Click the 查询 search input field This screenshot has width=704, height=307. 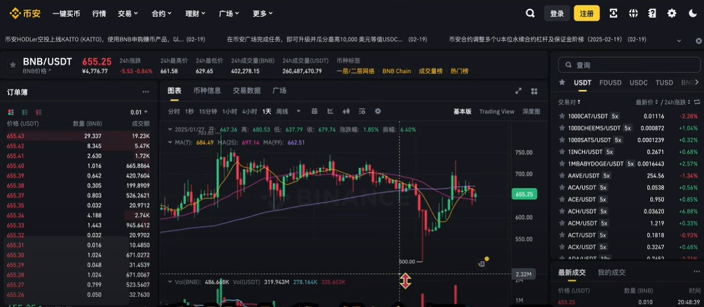[x=628, y=65]
